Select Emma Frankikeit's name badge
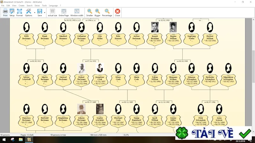The width and height of the screenshot is (255, 143). pyautogui.click(x=136, y=121)
